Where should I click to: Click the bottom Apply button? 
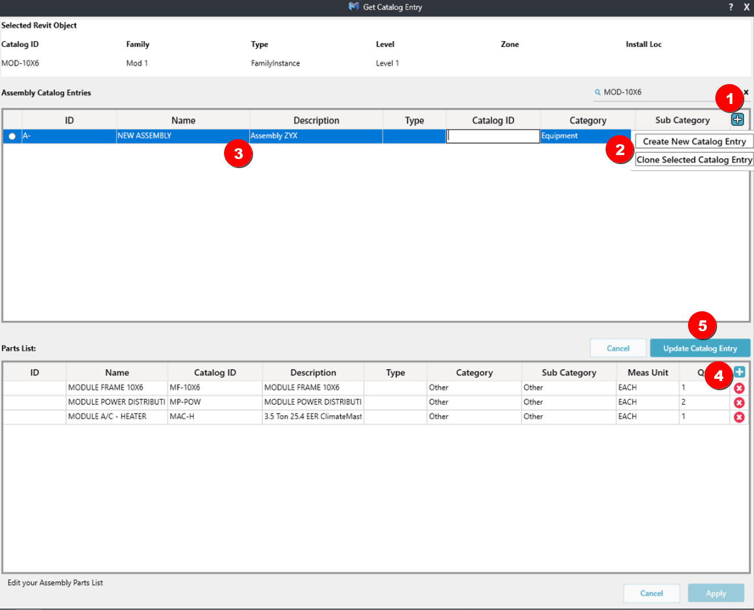pyautogui.click(x=716, y=593)
